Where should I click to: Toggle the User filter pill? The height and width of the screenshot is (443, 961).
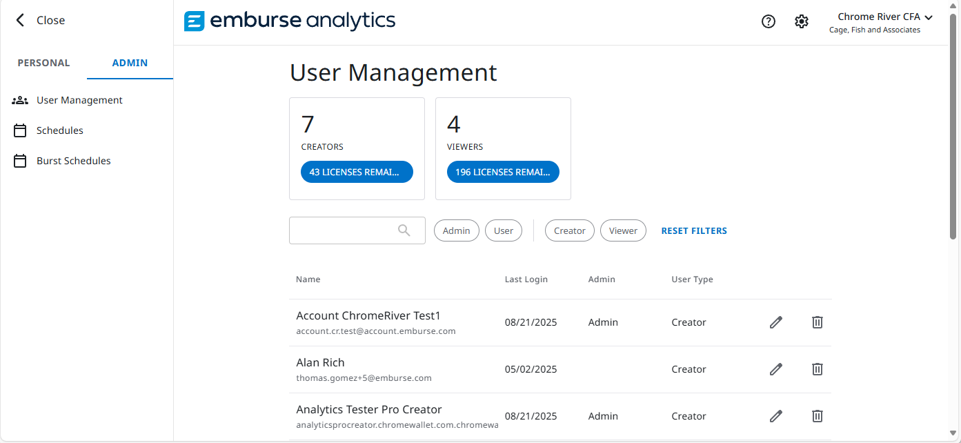tap(503, 230)
